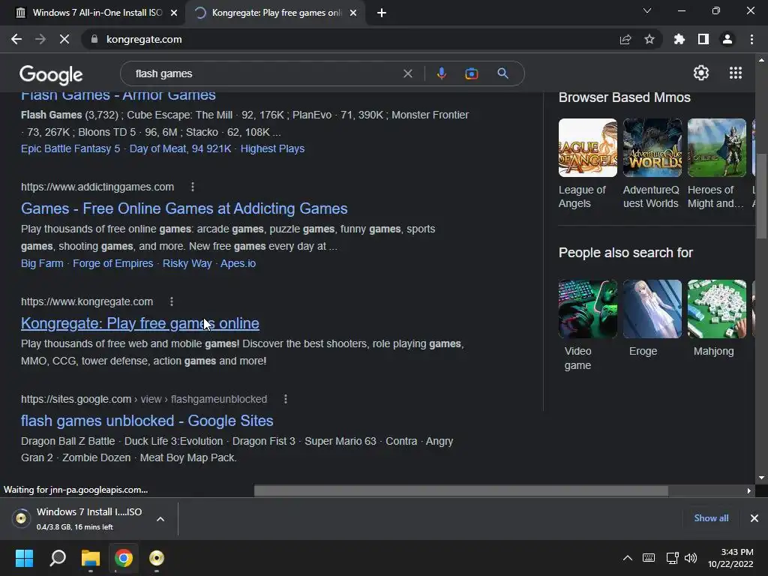This screenshot has height=576, width=768.
Task: View site info via the padlock icon
Action: [94, 39]
